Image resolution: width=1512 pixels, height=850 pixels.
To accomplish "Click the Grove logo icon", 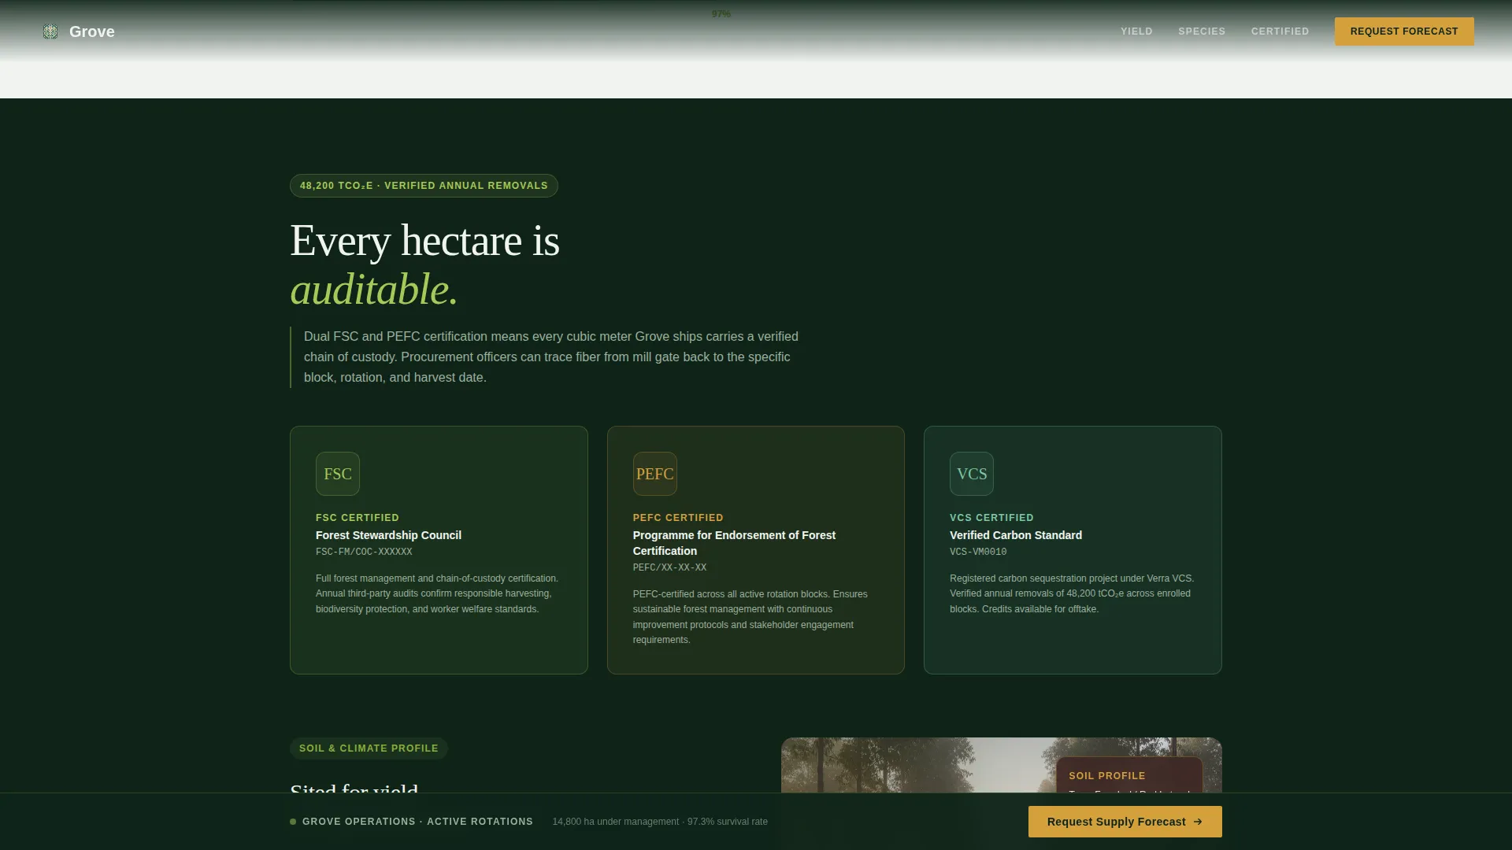I will pos(50,31).
